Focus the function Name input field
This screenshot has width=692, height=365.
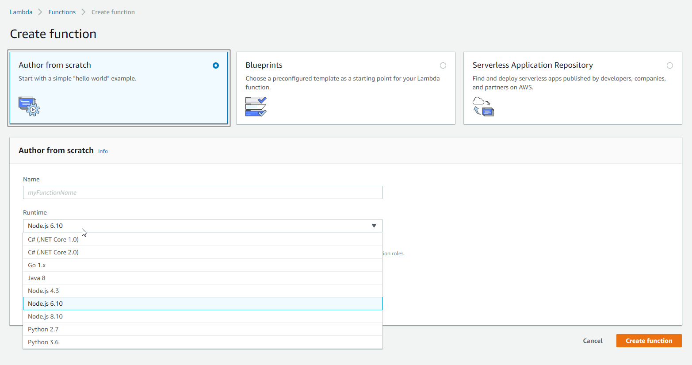click(x=203, y=192)
